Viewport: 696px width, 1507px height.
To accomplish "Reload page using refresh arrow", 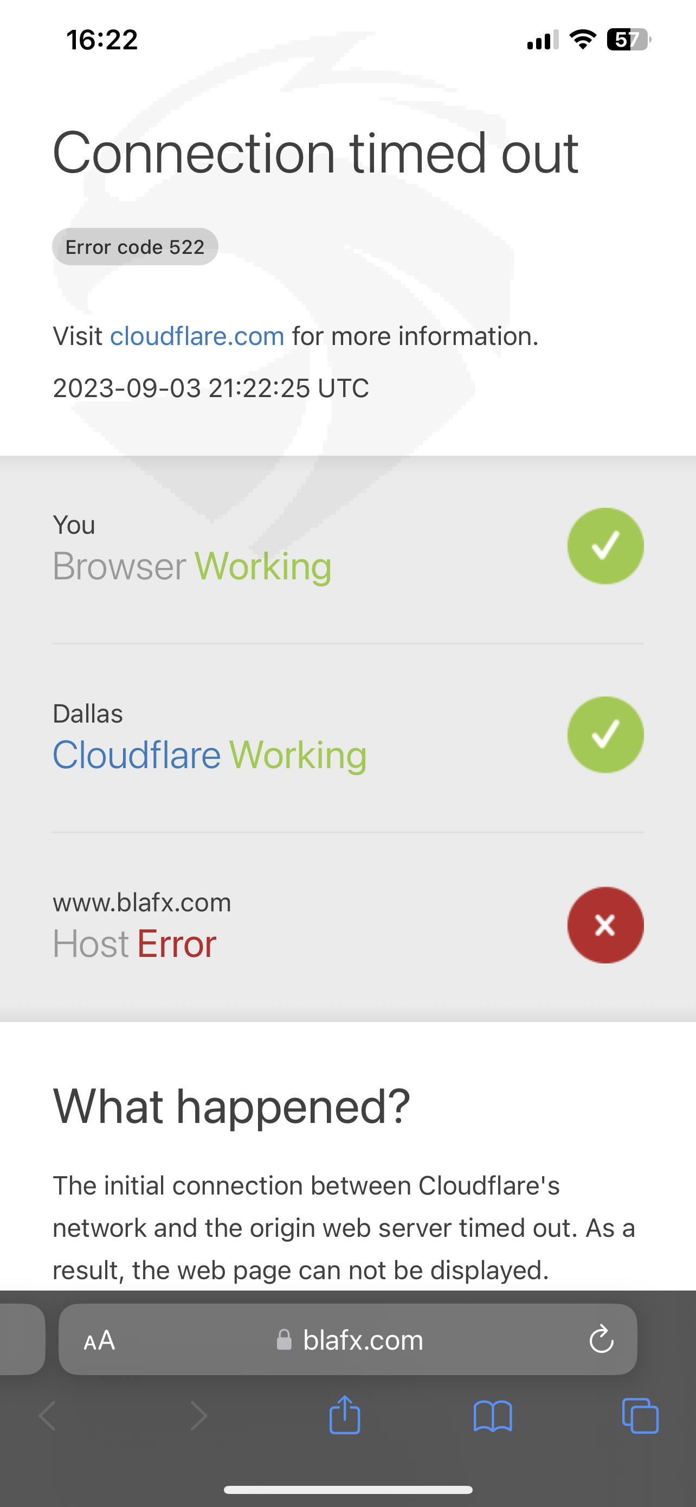I will tap(601, 1339).
